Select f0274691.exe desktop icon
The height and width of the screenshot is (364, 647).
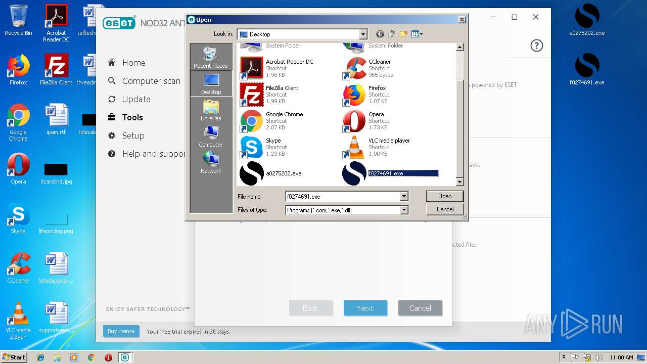pyautogui.click(x=587, y=70)
